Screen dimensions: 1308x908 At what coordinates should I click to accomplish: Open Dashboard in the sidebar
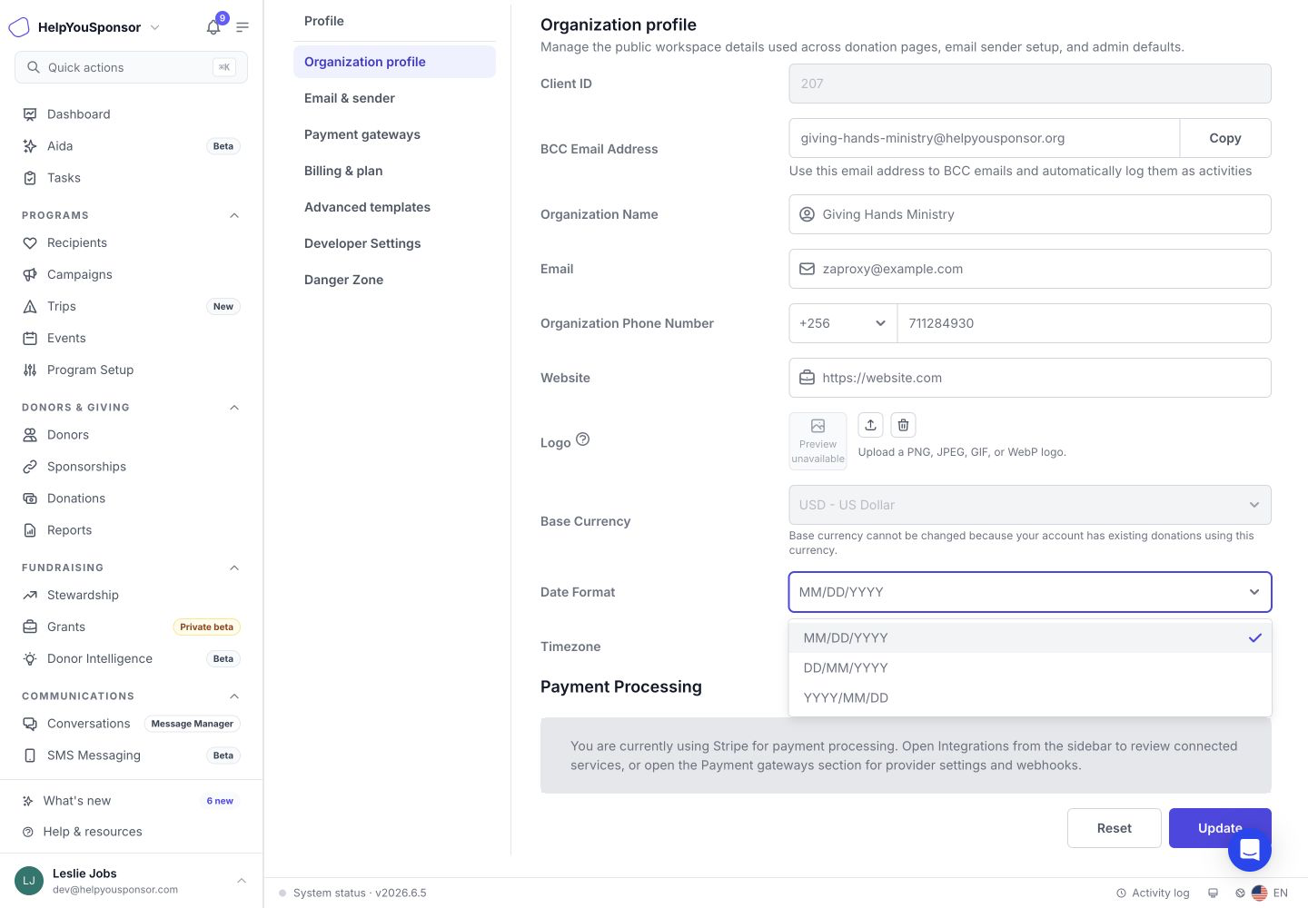pyautogui.click(x=131, y=114)
